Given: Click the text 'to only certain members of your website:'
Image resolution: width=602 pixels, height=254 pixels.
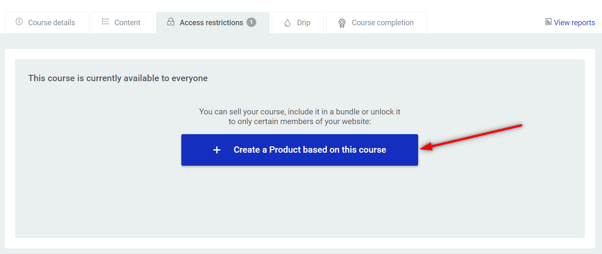Looking at the screenshot, I should pyautogui.click(x=300, y=122).
